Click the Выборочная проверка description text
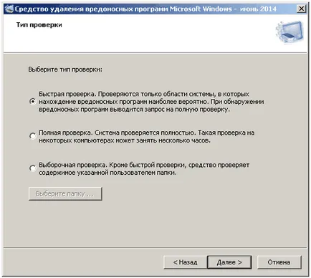Viewport: 311px width, 278px height. coord(144,168)
